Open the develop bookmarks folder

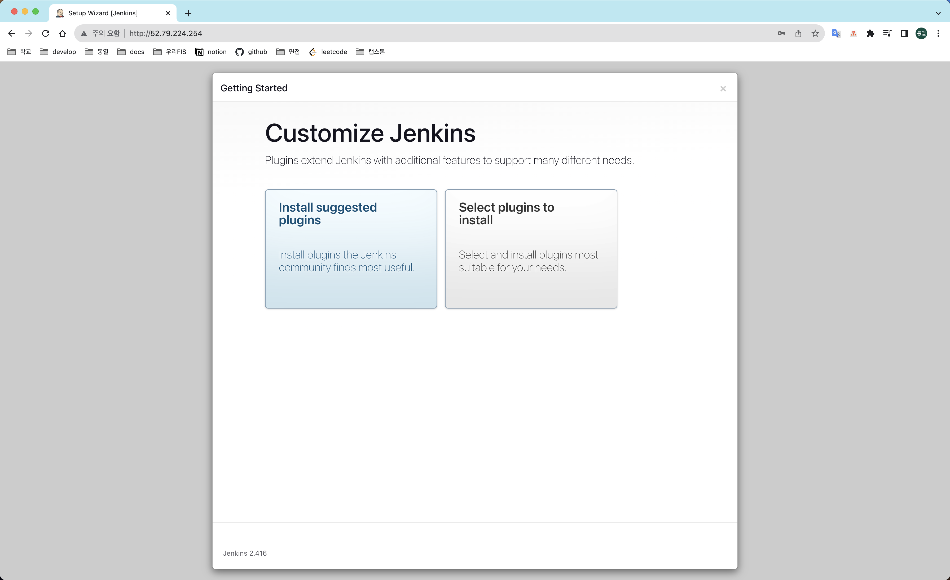pyautogui.click(x=58, y=52)
